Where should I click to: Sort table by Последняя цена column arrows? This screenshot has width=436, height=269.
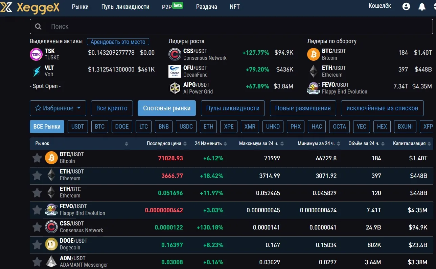click(x=185, y=144)
